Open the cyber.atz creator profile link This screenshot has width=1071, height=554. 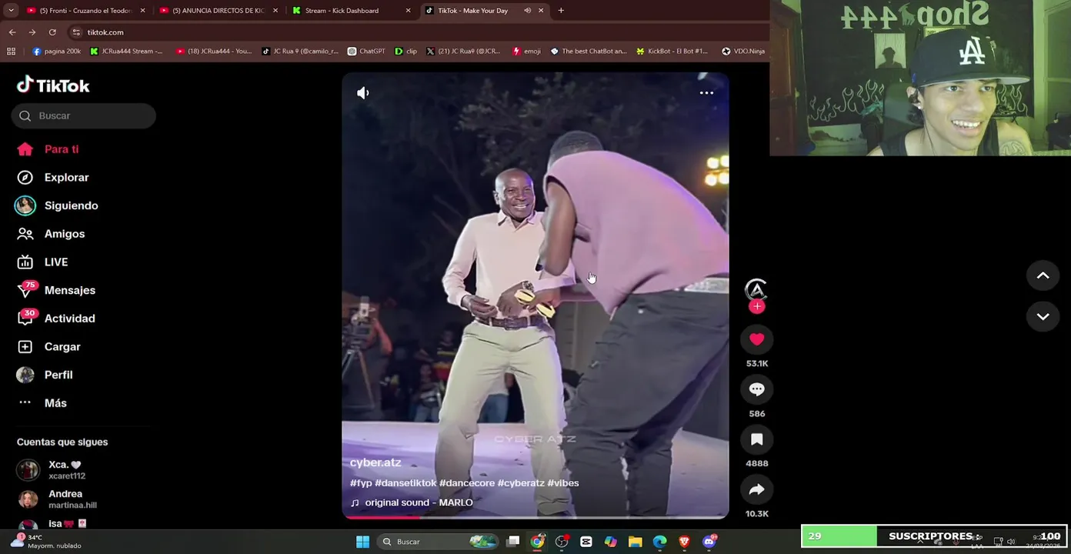click(x=375, y=462)
